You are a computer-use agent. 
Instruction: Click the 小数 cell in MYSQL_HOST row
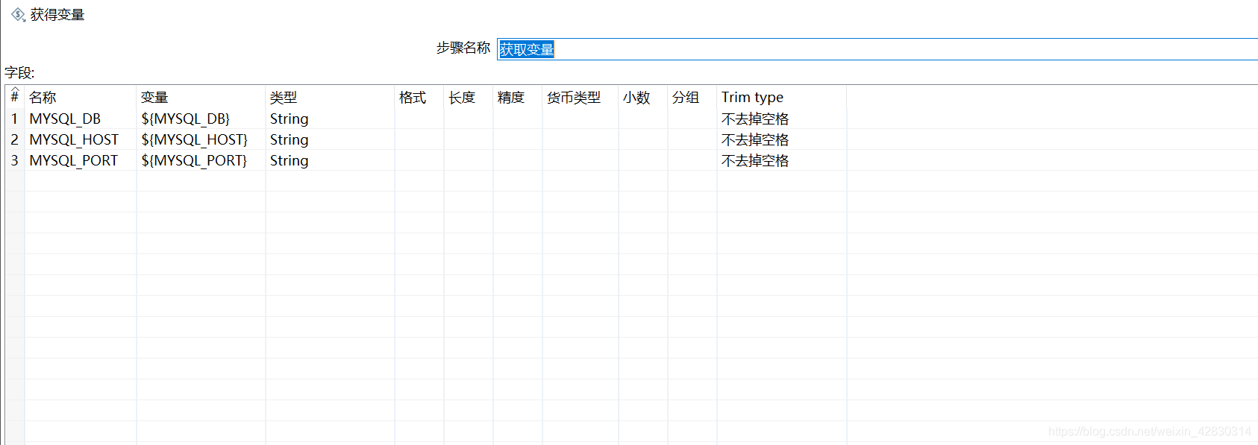click(643, 139)
